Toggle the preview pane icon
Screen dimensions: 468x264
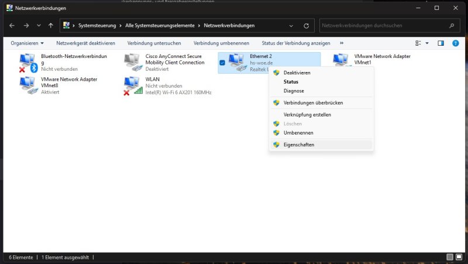click(x=441, y=43)
